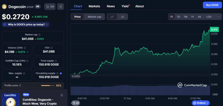The width and height of the screenshot is (223, 106).
Task: Click the FDV info icon
Action: pos(51,48)
